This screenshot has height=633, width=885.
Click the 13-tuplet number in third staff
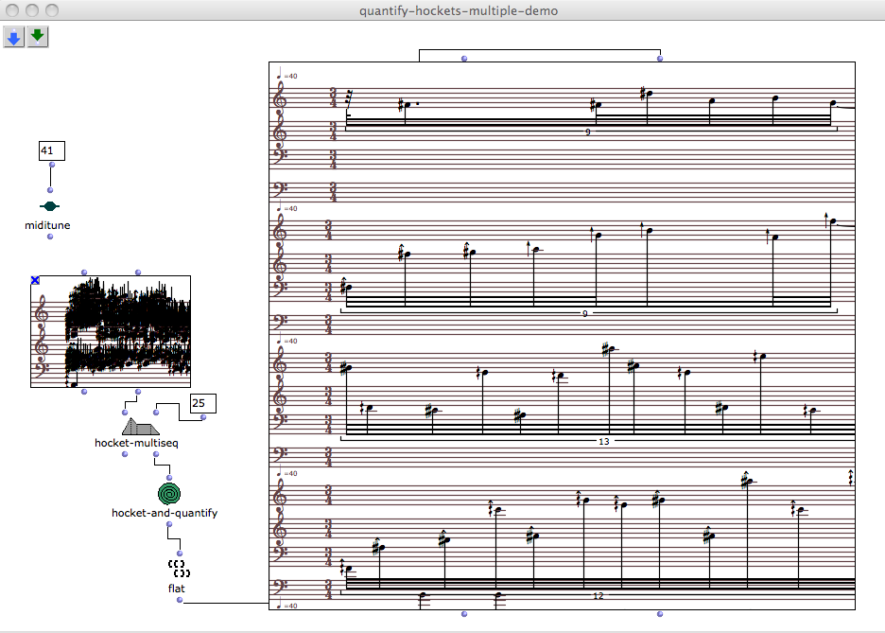(604, 441)
